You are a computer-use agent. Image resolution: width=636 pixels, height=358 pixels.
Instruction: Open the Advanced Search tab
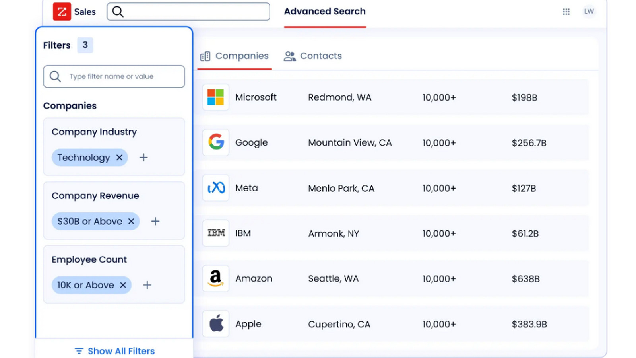tap(325, 12)
